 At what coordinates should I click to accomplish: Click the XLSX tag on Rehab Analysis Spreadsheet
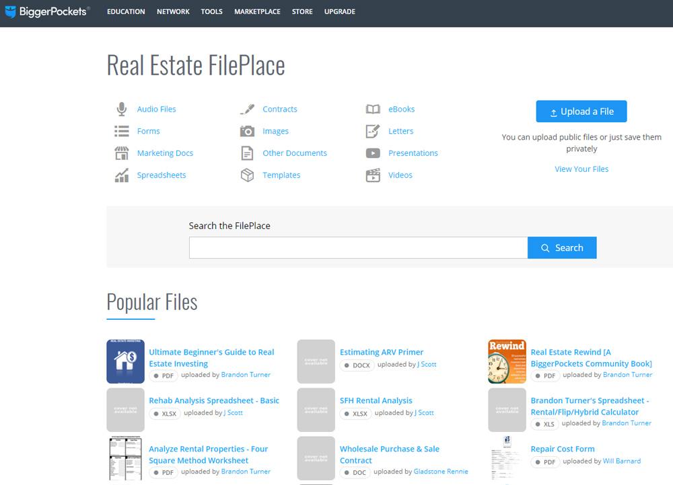pos(165,413)
